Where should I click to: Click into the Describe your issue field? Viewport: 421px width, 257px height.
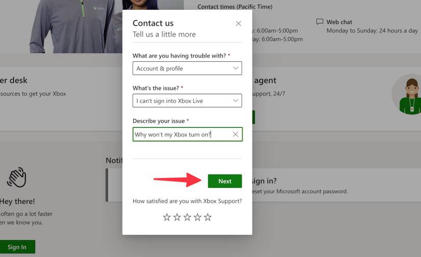[x=181, y=134]
